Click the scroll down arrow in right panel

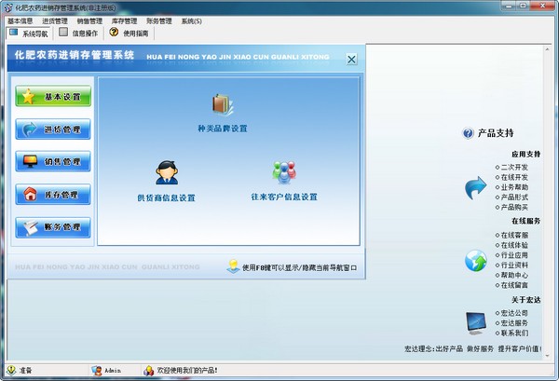pyautogui.click(x=547, y=355)
